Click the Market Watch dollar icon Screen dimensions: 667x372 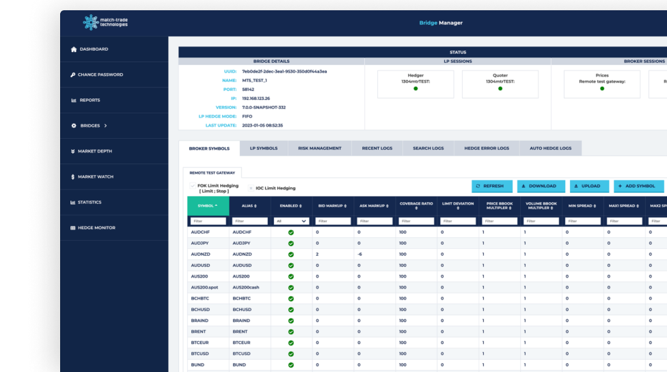point(72,177)
